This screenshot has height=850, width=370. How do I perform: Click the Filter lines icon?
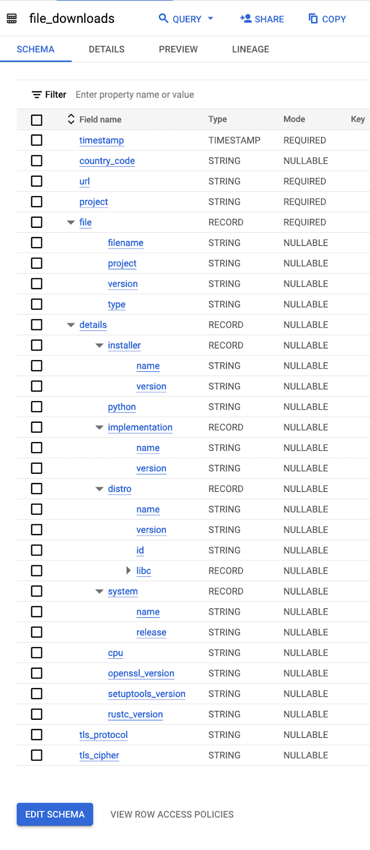pyautogui.click(x=37, y=95)
